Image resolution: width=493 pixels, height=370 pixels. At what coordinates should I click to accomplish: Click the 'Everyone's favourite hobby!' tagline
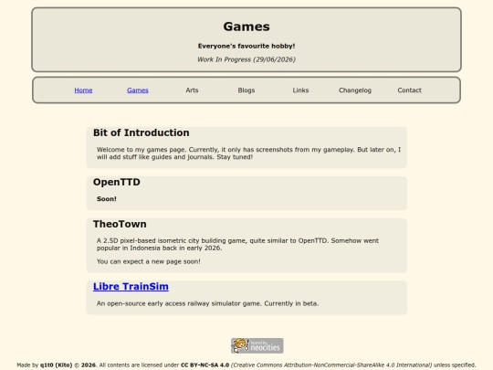(x=246, y=46)
